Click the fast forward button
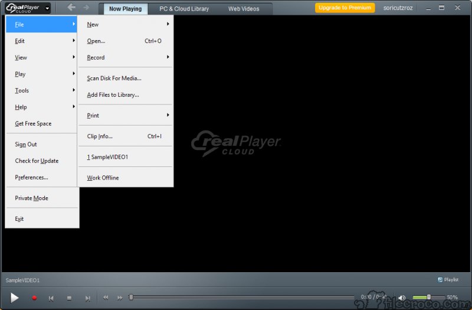472x310 pixels. [120, 298]
